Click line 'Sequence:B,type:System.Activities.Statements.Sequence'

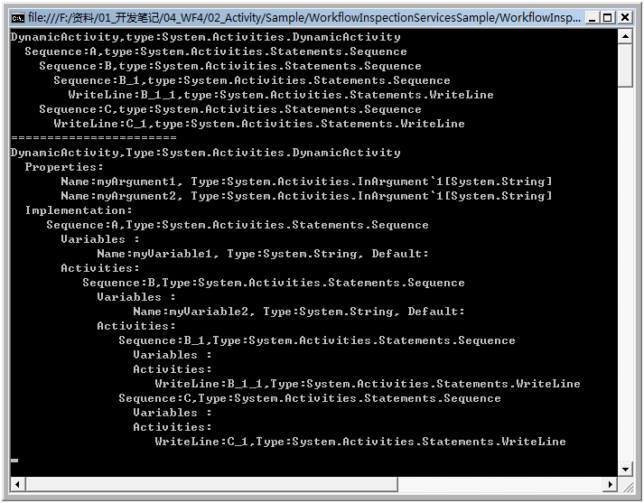pos(230,66)
